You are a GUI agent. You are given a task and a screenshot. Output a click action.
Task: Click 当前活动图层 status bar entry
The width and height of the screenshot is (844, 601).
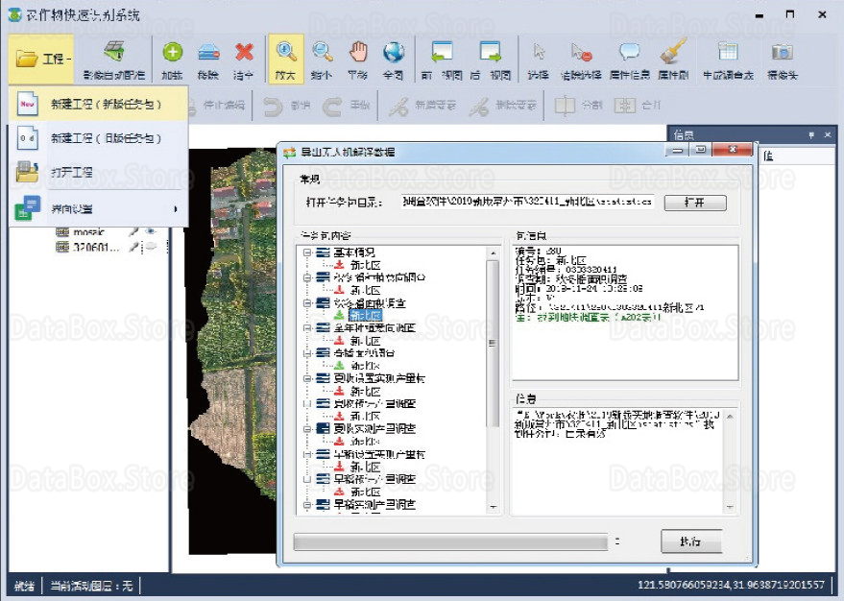pos(91,586)
